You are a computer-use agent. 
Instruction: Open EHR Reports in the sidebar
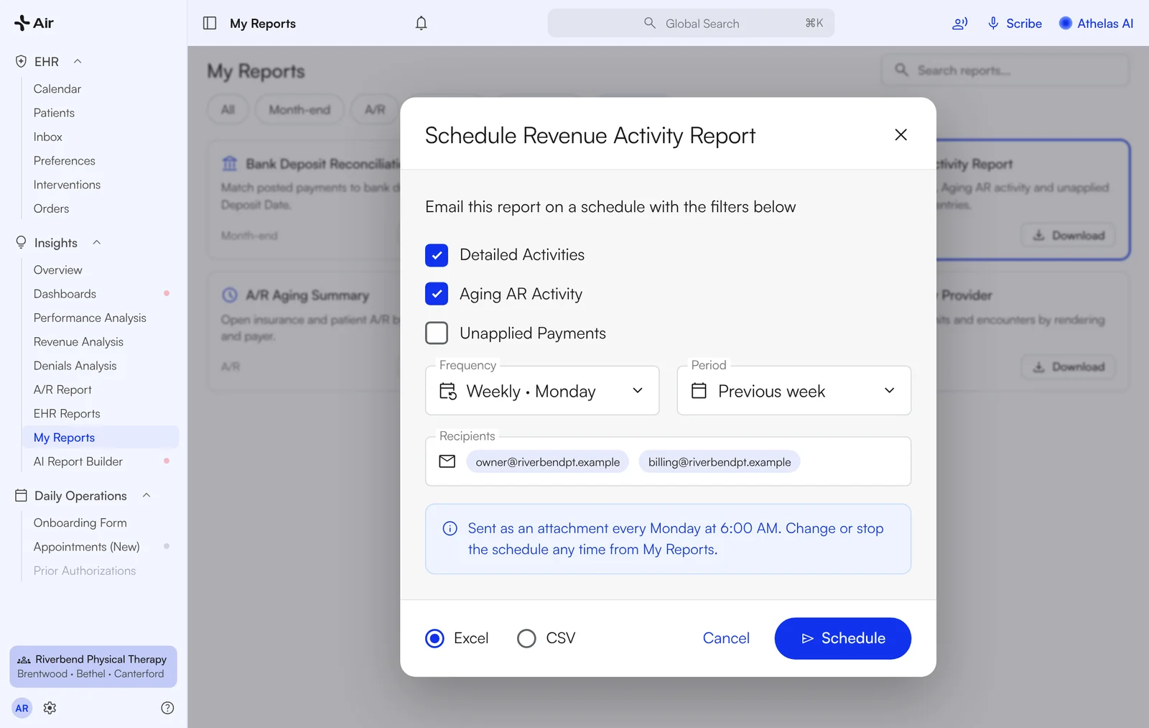(67, 414)
